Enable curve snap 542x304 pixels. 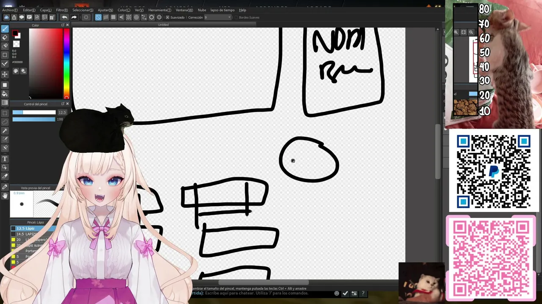[x=144, y=17]
